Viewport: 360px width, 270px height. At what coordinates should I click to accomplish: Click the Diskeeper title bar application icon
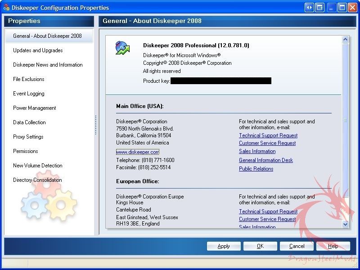click(x=6, y=8)
